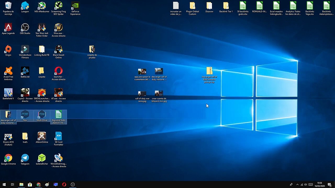This screenshot has width=335, height=188.
Task: Select the Doom 2016 (Vulkan) shortcut
Action: coord(8,139)
